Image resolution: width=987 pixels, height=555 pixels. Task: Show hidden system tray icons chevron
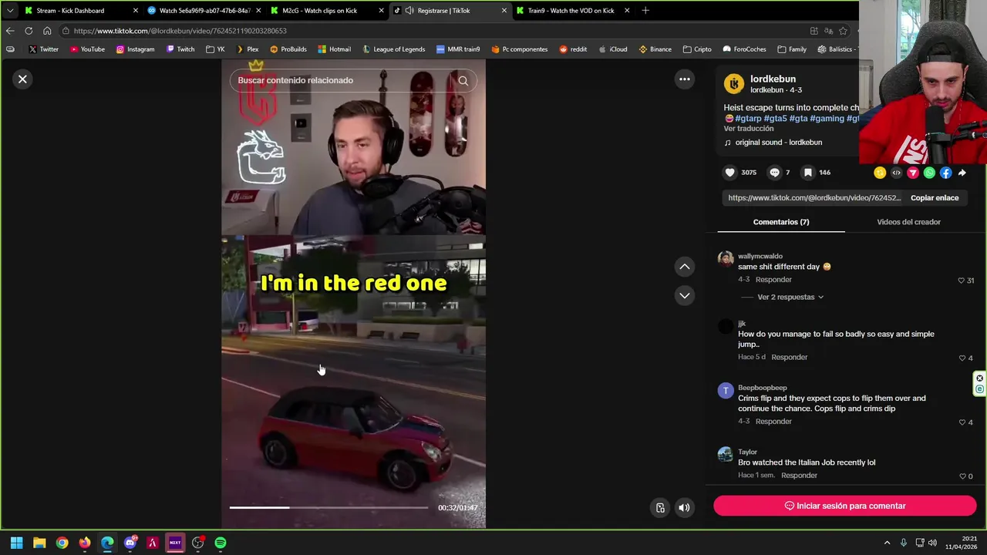(887, 543)
